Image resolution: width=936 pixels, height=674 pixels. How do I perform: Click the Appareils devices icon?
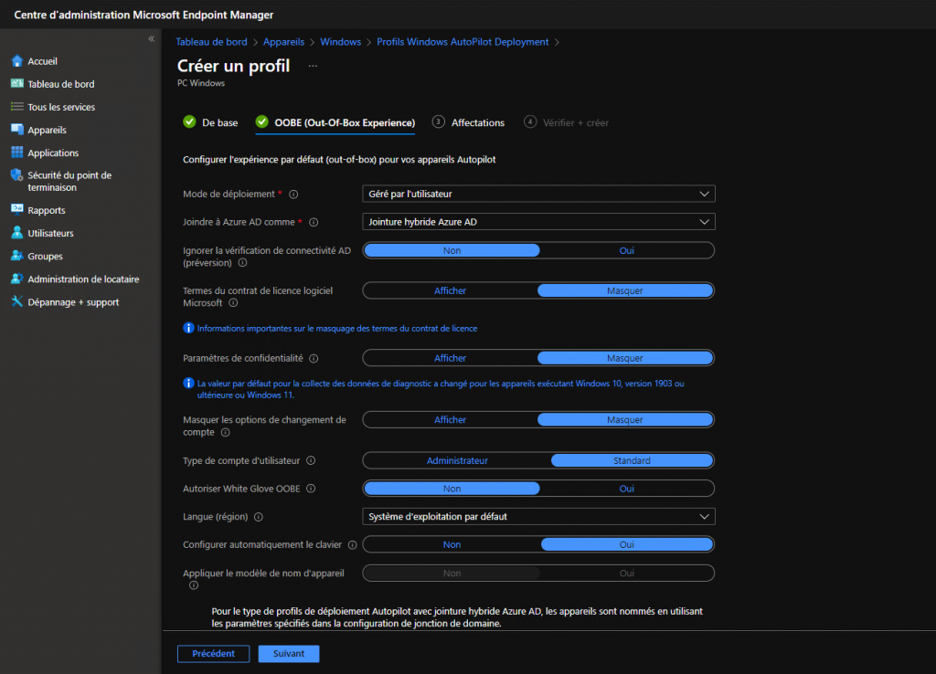point(17,130)
